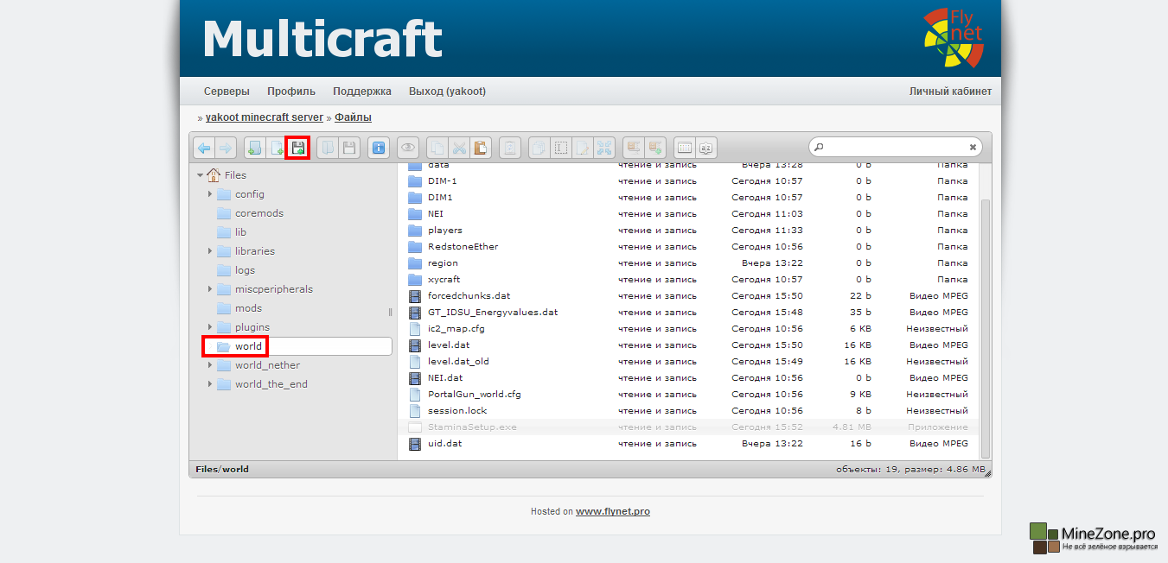Expand the libraries folder node
Image resolution: width=1168 pixels, height=563 pixels.
pos(209,251)
